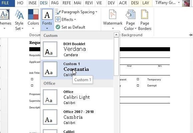Open Page Borders dialog
Screen dimensions: 193x133
(145, 20)
